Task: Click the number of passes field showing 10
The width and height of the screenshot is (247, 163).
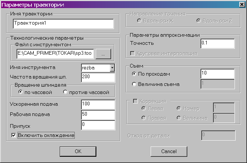Action: [x=218, y=73]
